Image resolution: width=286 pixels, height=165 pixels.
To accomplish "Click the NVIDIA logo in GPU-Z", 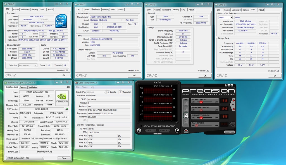I will click(x=62, y=98).
